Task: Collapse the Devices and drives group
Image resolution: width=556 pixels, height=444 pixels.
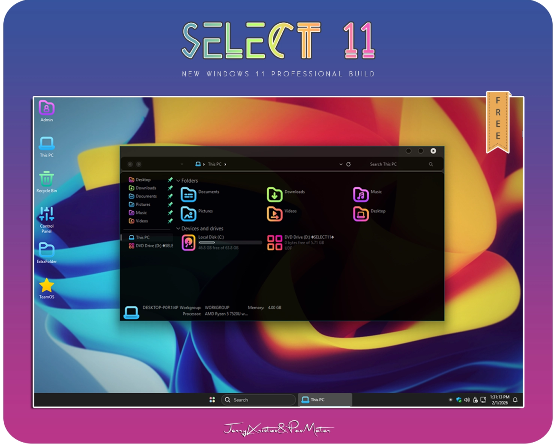Action: 178,229
